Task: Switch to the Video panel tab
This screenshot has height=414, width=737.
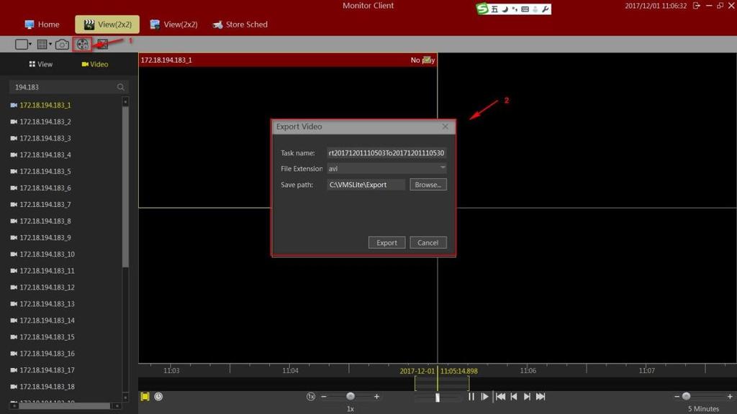Action: (x=95, y=64)
